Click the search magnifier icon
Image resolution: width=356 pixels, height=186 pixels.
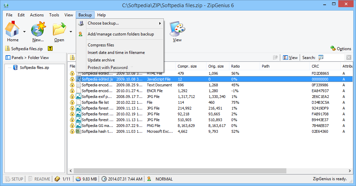coord(321,58)
